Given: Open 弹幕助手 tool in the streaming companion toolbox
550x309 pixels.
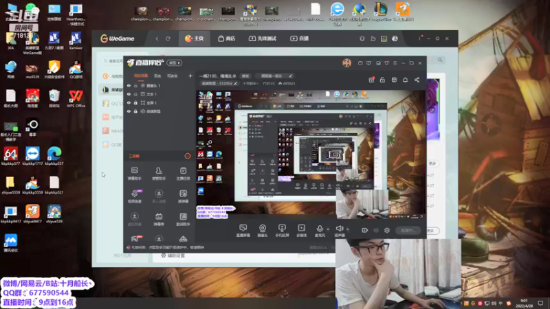Looking at the screenshot, I should [134, 174].
